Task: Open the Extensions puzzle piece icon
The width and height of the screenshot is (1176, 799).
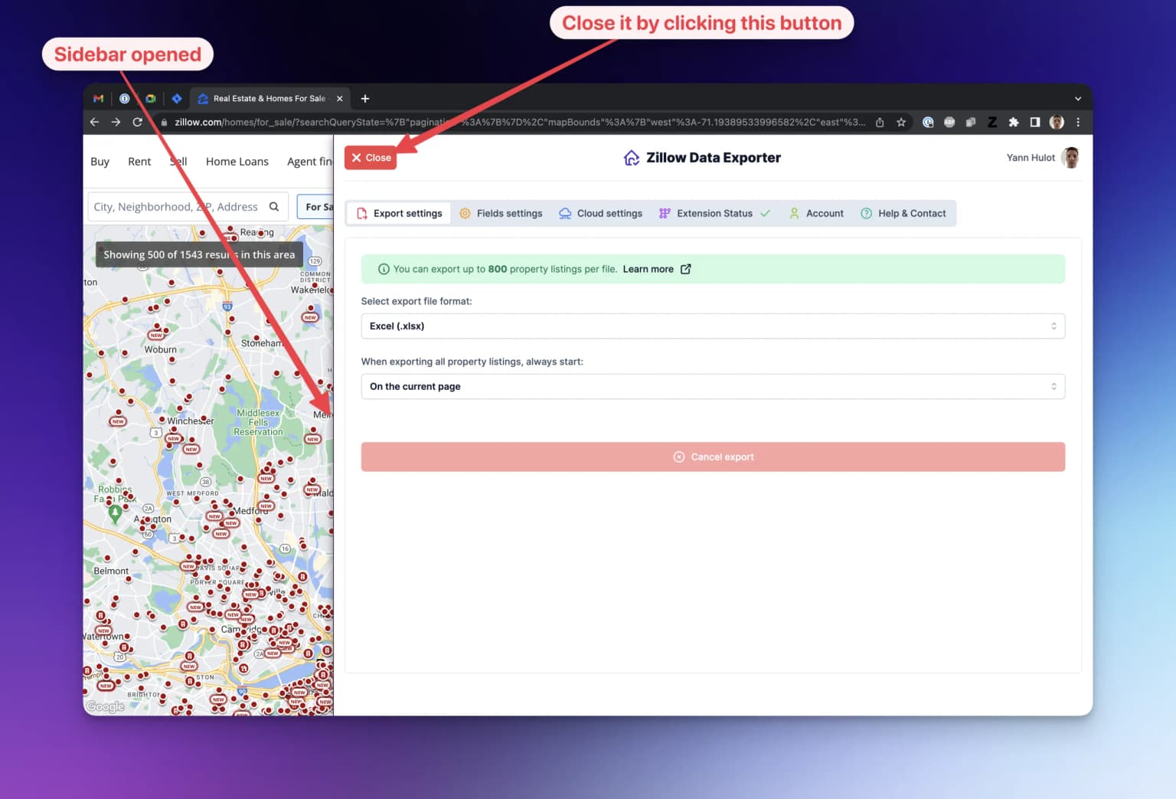Action: pyautogui.click(x=1014, y=122)
